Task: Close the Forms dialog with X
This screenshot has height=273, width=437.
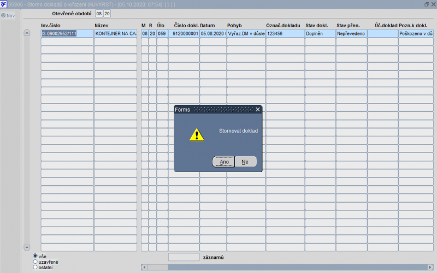Action: 258,110
